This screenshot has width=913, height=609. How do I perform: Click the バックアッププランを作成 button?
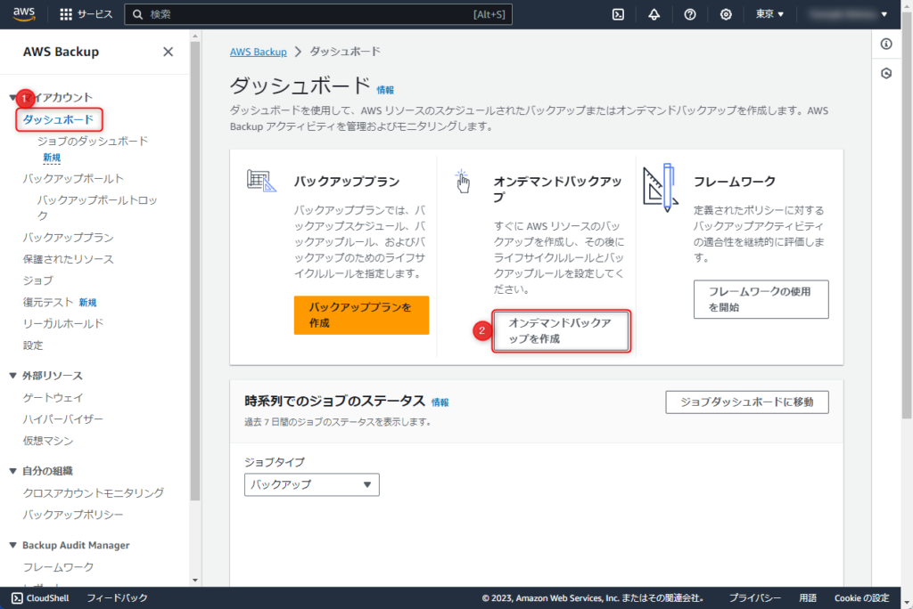(361, 315)
